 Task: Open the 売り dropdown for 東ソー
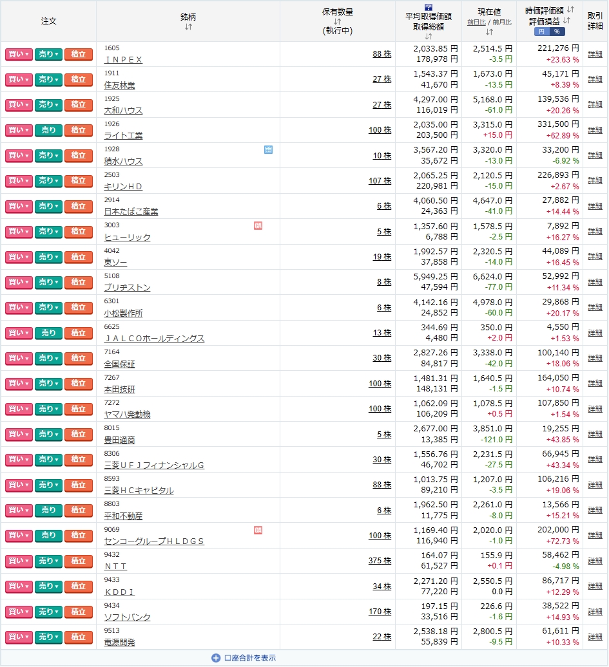click(48, 257)
